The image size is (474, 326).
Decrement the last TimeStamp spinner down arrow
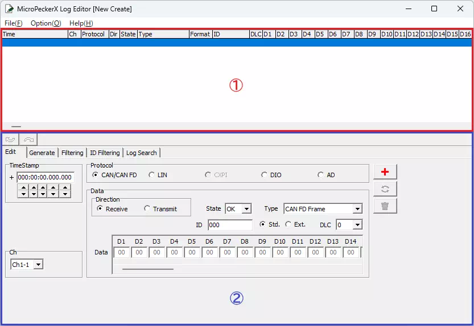65,194
